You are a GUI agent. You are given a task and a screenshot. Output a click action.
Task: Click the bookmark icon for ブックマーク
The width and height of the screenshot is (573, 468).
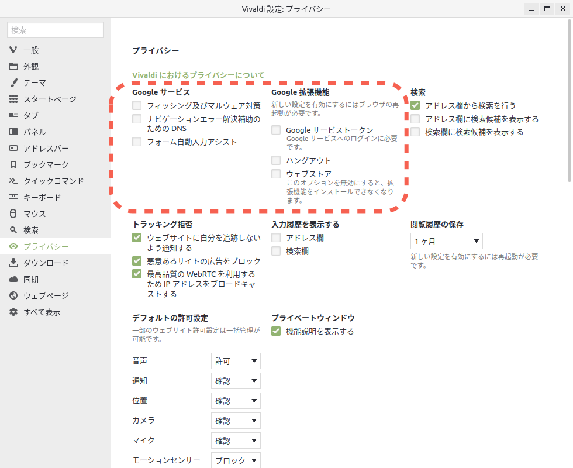pos(13,164)
